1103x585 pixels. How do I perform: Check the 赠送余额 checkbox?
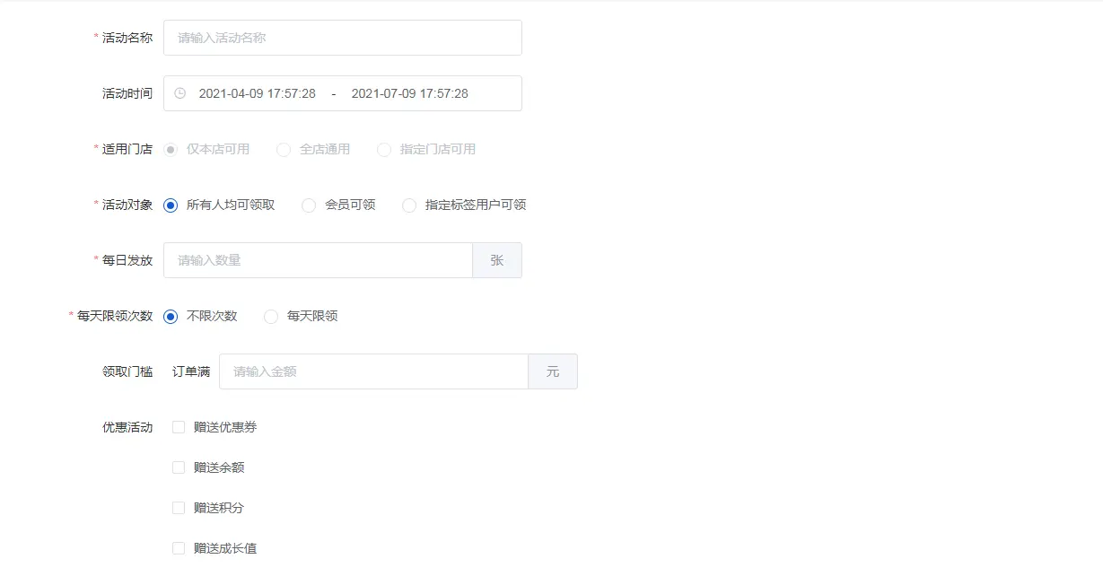coord(179,467)
